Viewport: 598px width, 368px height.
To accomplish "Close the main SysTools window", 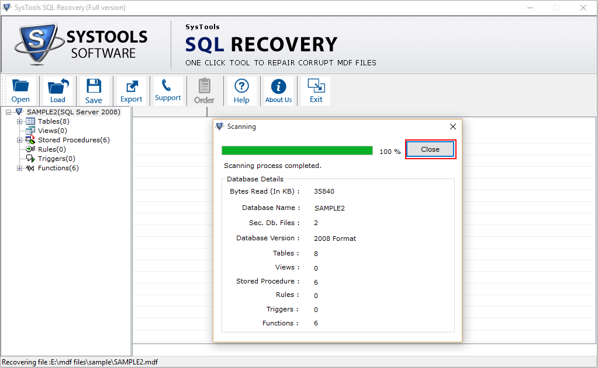I will click(x=583, y=8).
